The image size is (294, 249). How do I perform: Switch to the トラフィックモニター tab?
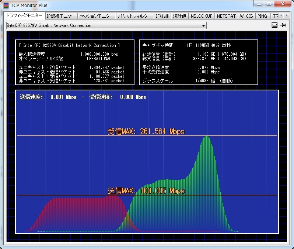pyautogui.click(x=24, y=16)
